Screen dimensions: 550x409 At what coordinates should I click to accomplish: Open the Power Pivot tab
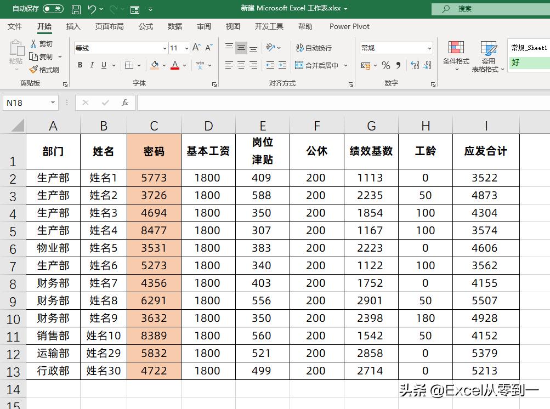pos(349,26)
